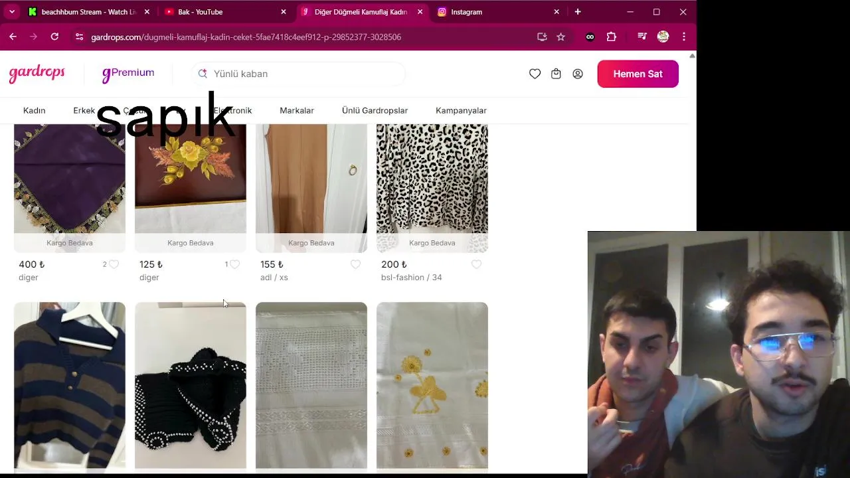The image size is (850, 478).
Task: Switch to the Instagram tab
Action: click(x=497, y=12)
